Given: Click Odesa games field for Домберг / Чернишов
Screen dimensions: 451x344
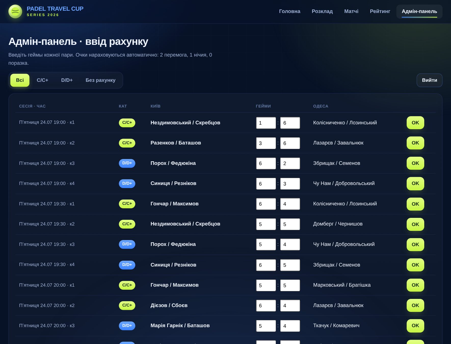Looking at the screenshot, I should coord(290,224).
